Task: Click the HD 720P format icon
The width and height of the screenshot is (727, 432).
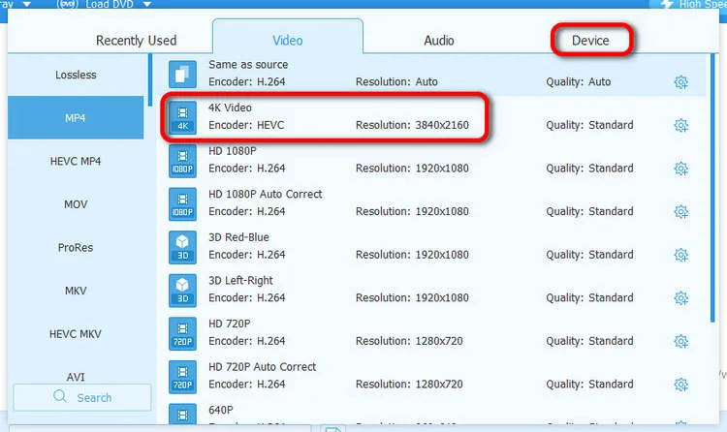Action: tap(182, 332)
